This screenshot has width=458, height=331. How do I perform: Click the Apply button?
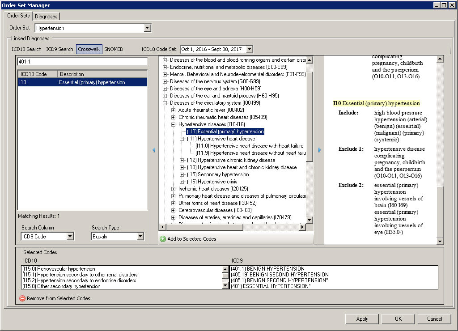pos(362,319)
